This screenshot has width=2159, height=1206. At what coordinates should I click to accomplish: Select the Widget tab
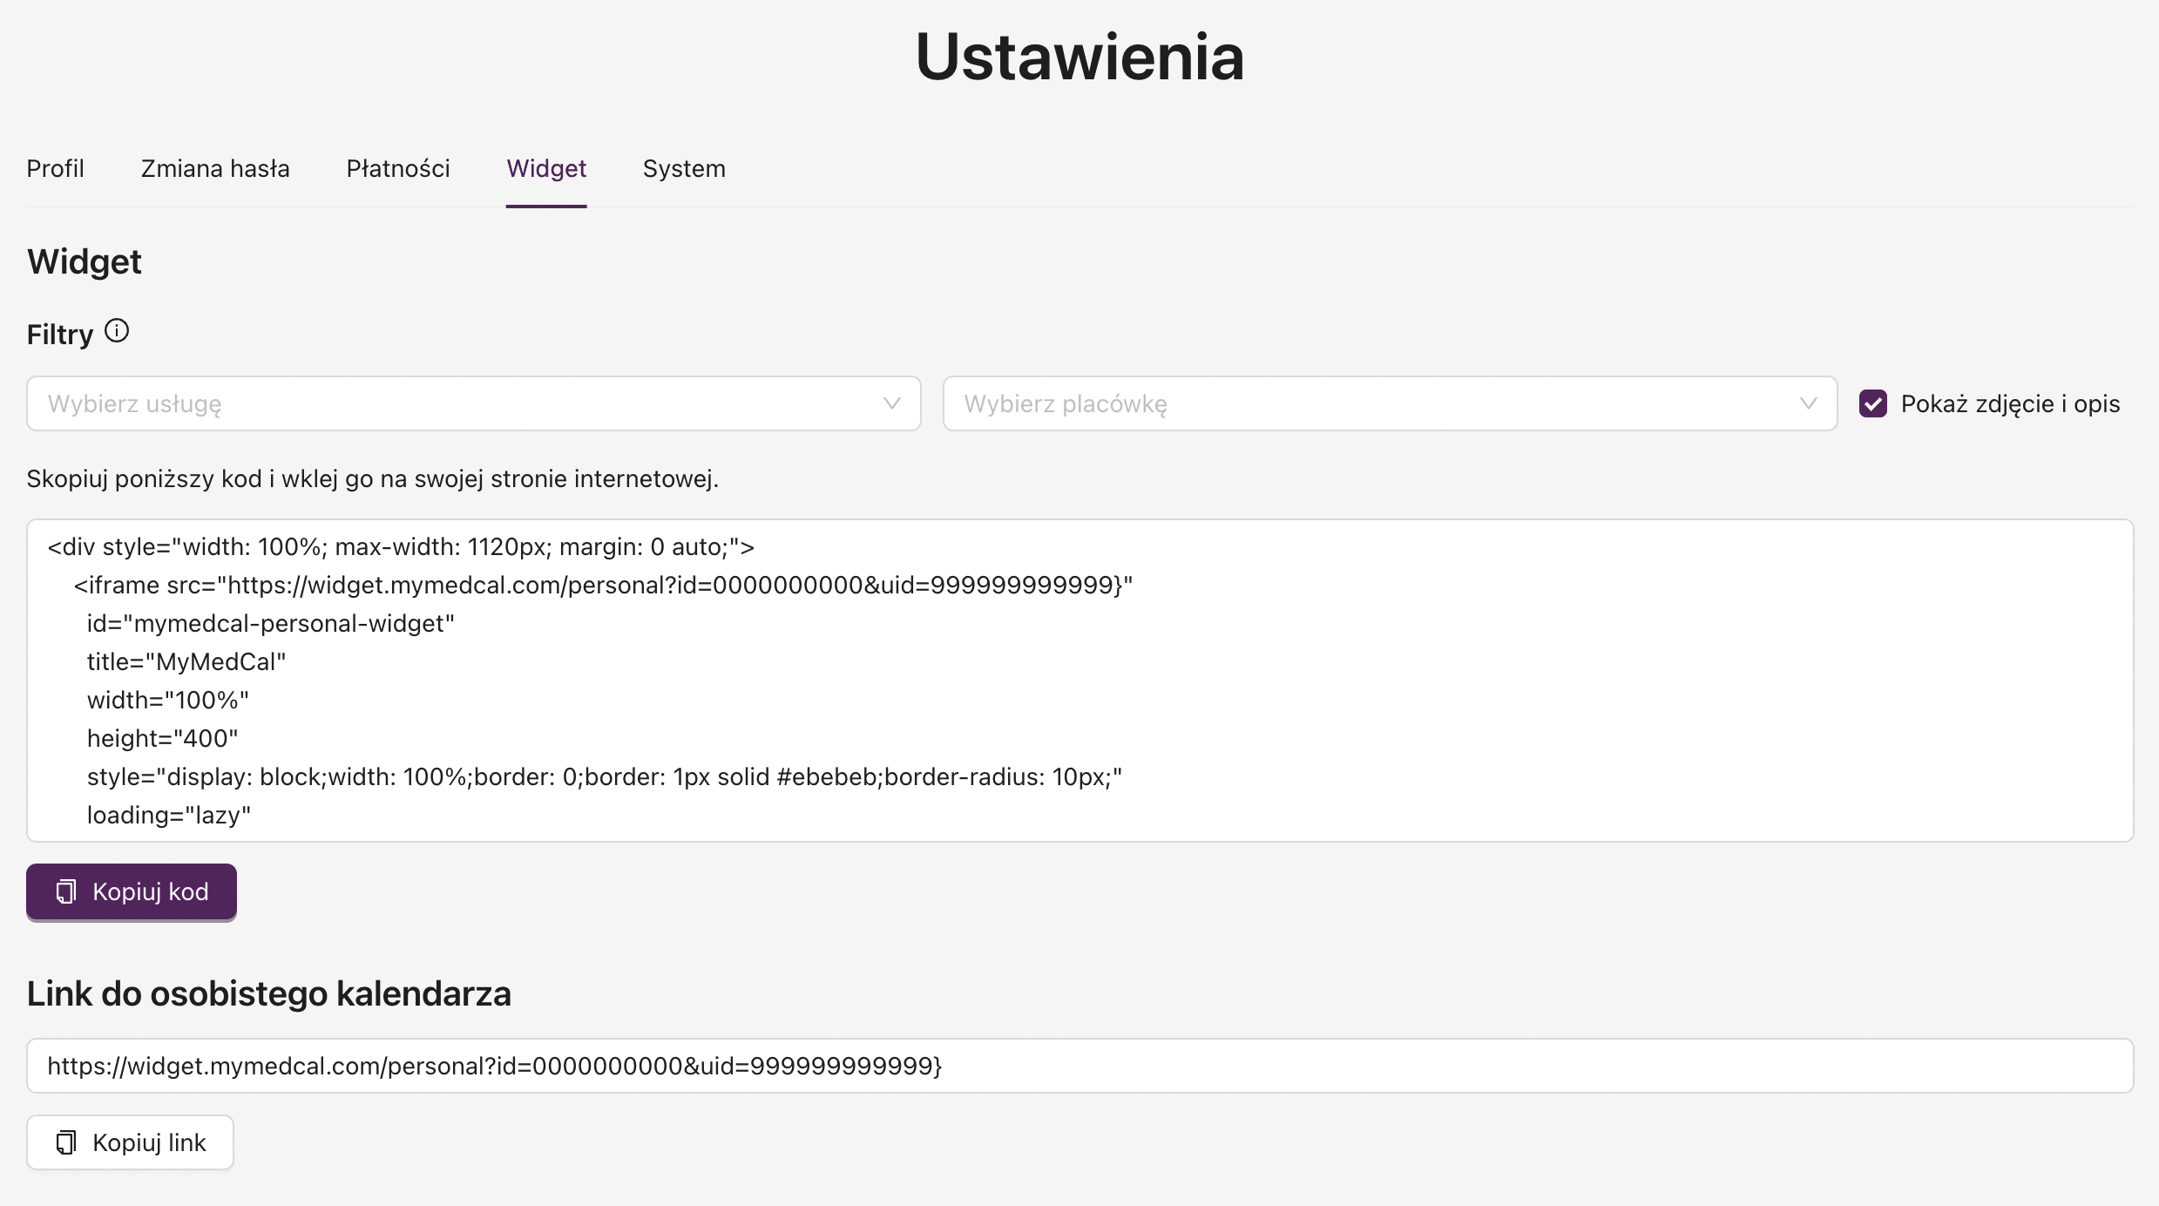click(546, 168)
